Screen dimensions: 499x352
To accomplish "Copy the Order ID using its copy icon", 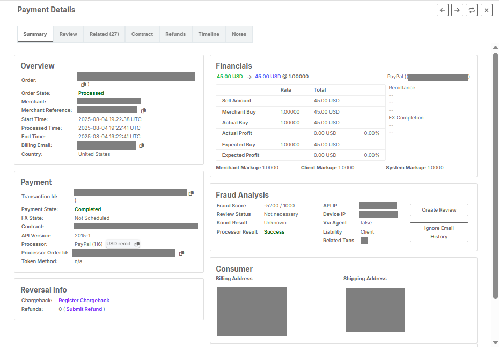I will [84, 85].
